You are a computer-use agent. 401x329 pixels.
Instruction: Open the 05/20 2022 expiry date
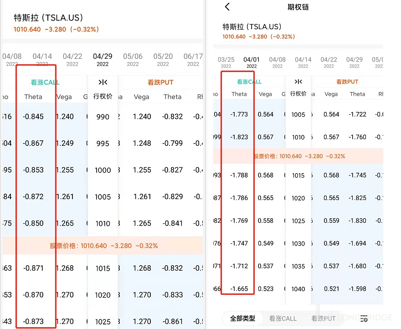coord(163,60)
